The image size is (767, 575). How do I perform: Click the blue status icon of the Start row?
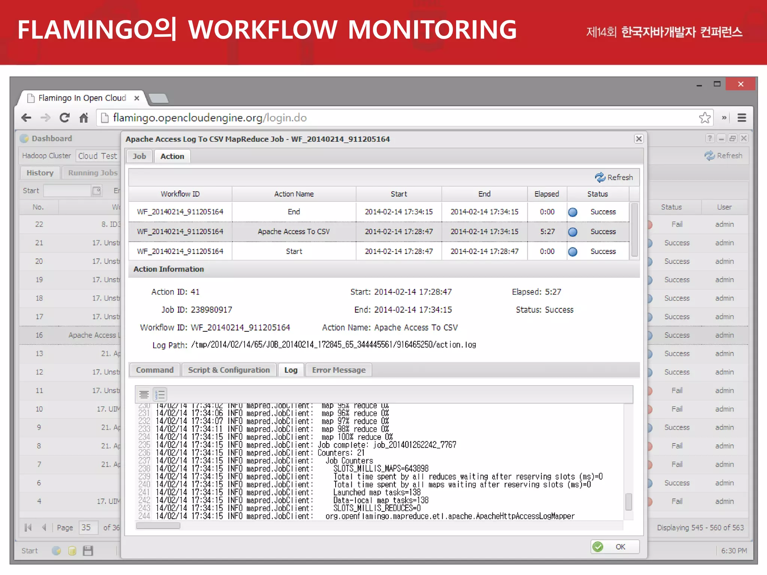tap(573, 252)
